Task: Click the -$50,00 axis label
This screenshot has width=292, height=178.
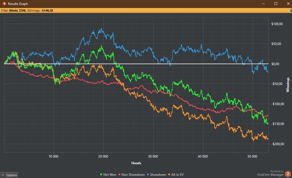Action: click(x=277, y=84)
